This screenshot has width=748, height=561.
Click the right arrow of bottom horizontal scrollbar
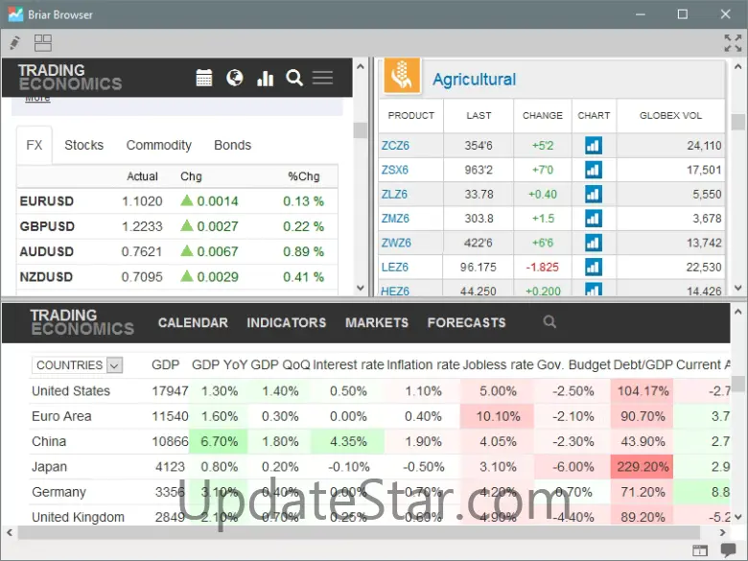tap(722, 532)
